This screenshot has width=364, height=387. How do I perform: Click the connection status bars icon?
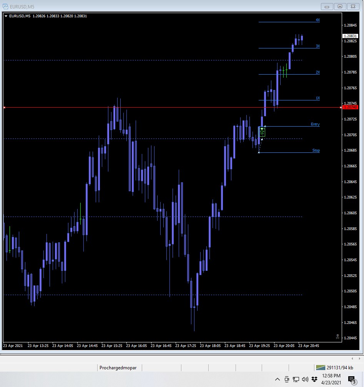pos(321,368)
